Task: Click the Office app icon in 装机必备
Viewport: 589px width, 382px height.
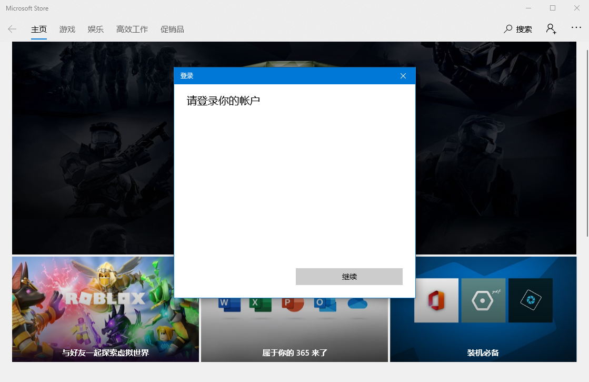Action: (436, 300)
